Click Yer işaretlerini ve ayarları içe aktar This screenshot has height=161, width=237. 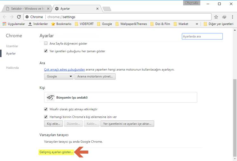(127, 124)
